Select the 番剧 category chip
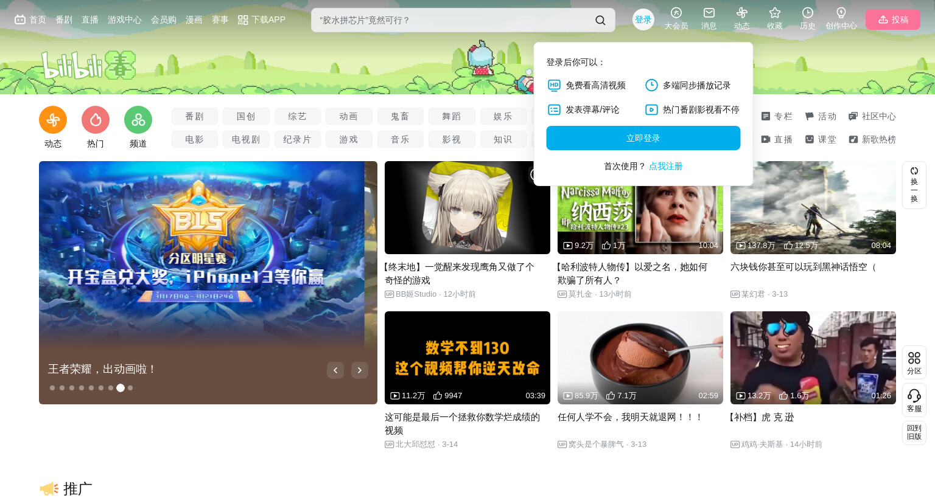Screen dimensions: 935x501 [x=195, y=116]
